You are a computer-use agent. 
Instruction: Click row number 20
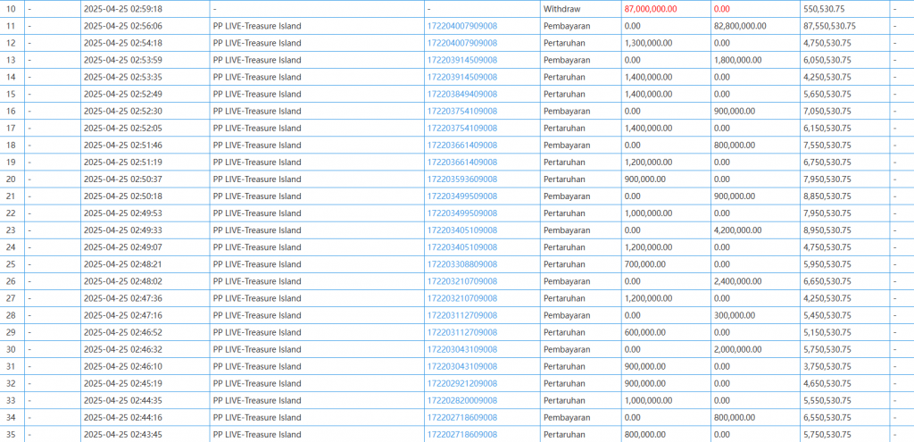11,179
